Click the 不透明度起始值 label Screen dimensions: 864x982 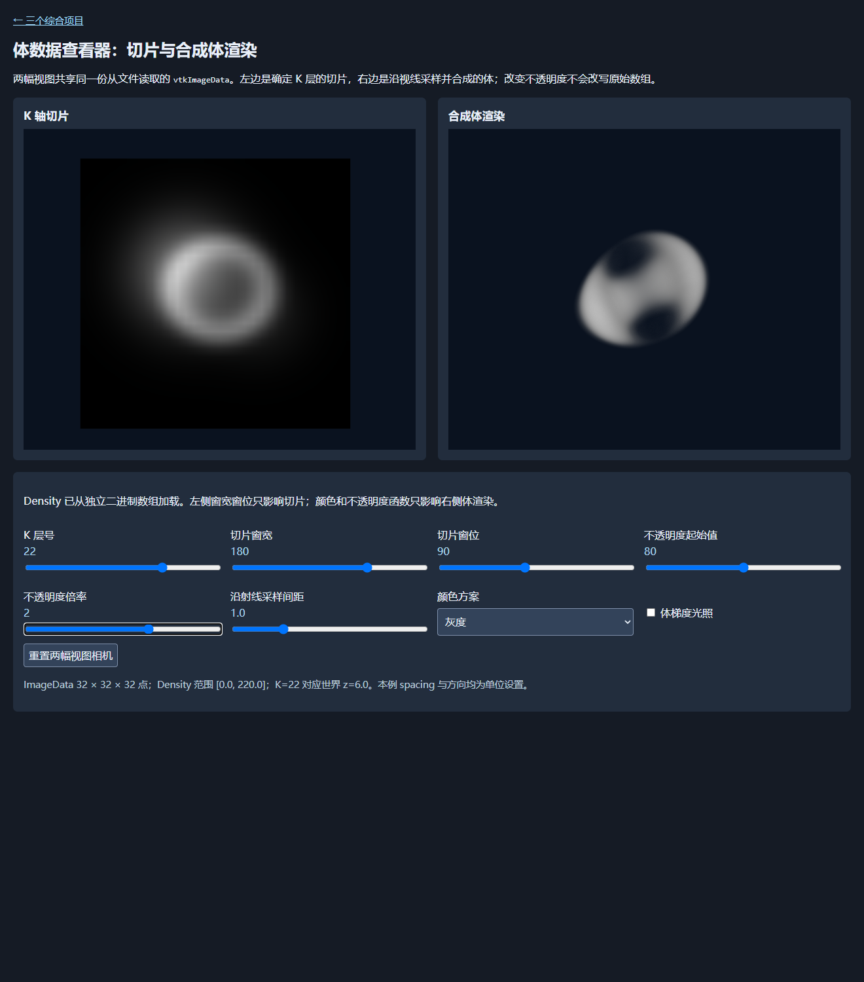click(681, 536)
